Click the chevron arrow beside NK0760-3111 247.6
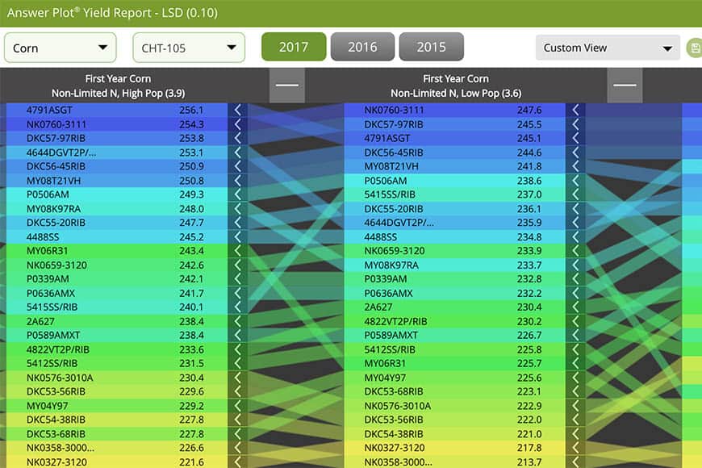 [x=575, y=110]
